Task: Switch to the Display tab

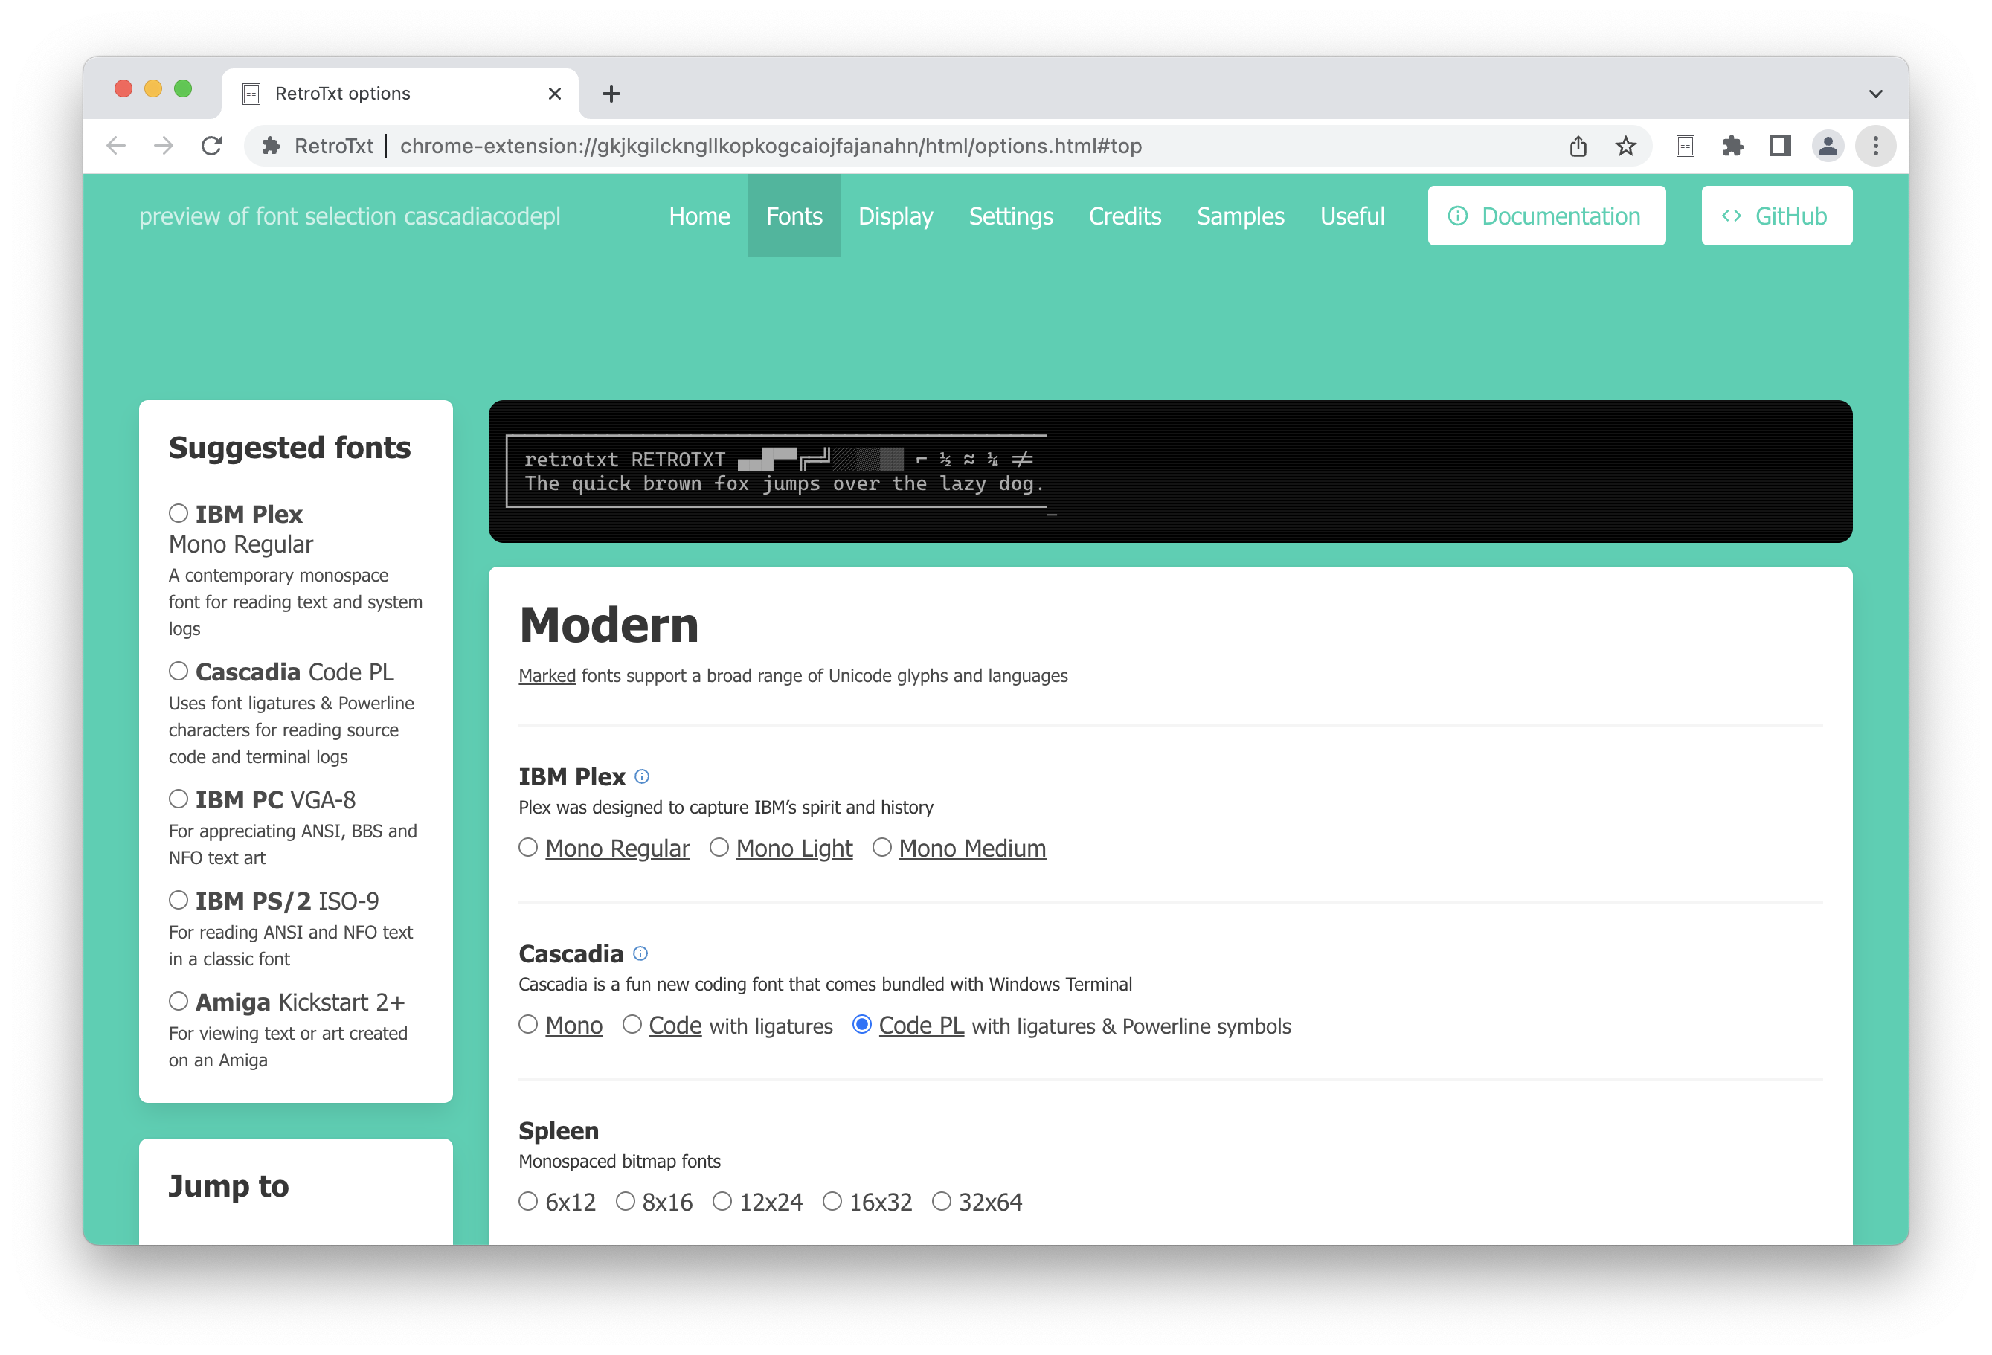Action: pos(895,216)
